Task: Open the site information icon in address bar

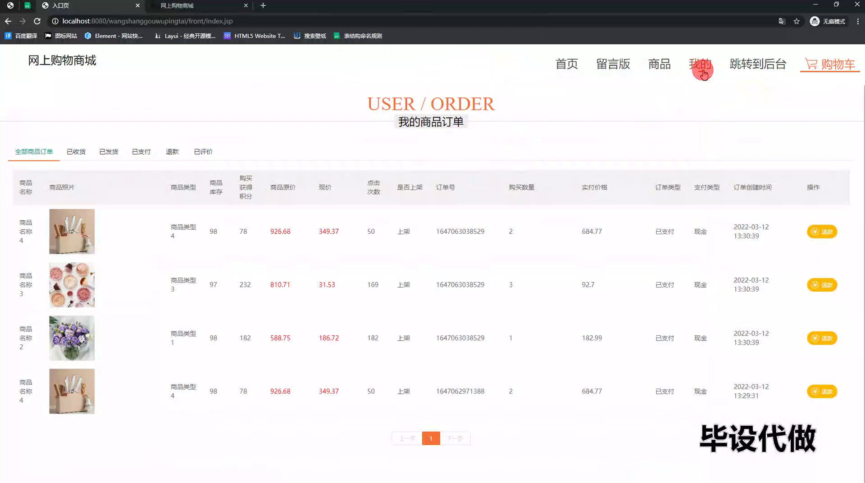Action: coord(55,21)
